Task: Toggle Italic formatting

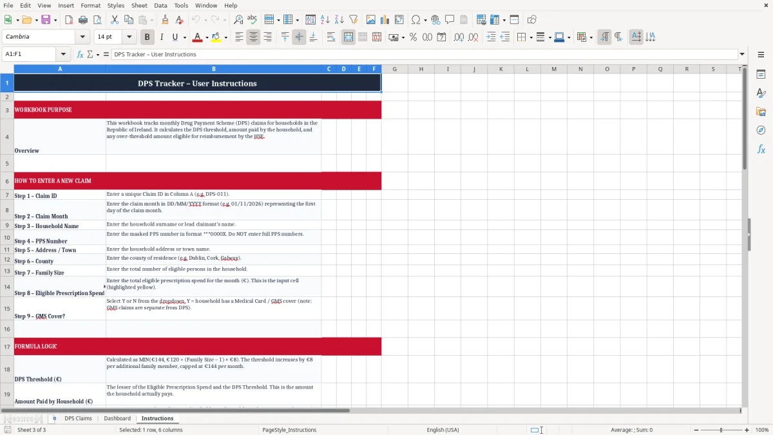Action: coord(161,37)
